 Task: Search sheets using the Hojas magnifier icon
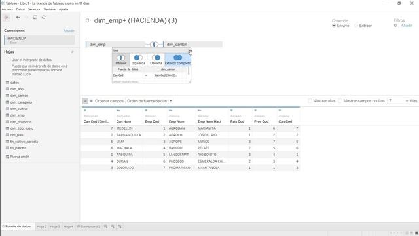click(x=73, y=52)
